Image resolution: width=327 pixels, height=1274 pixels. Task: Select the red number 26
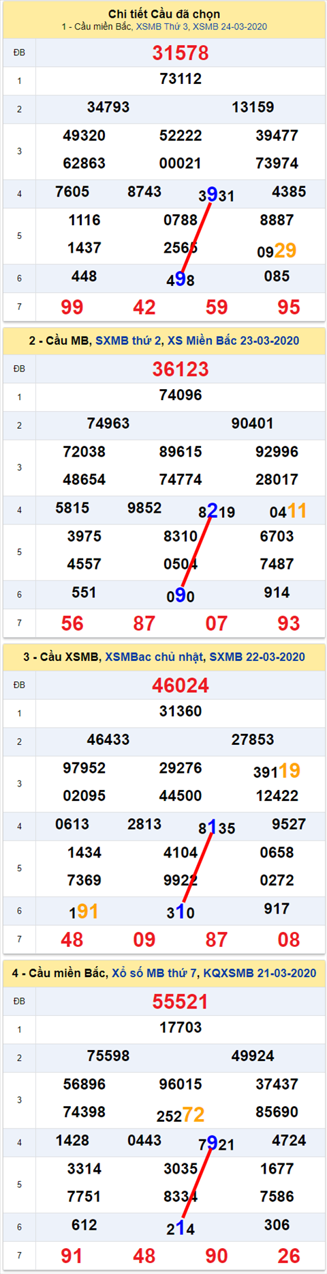[x=289, y=1256]
